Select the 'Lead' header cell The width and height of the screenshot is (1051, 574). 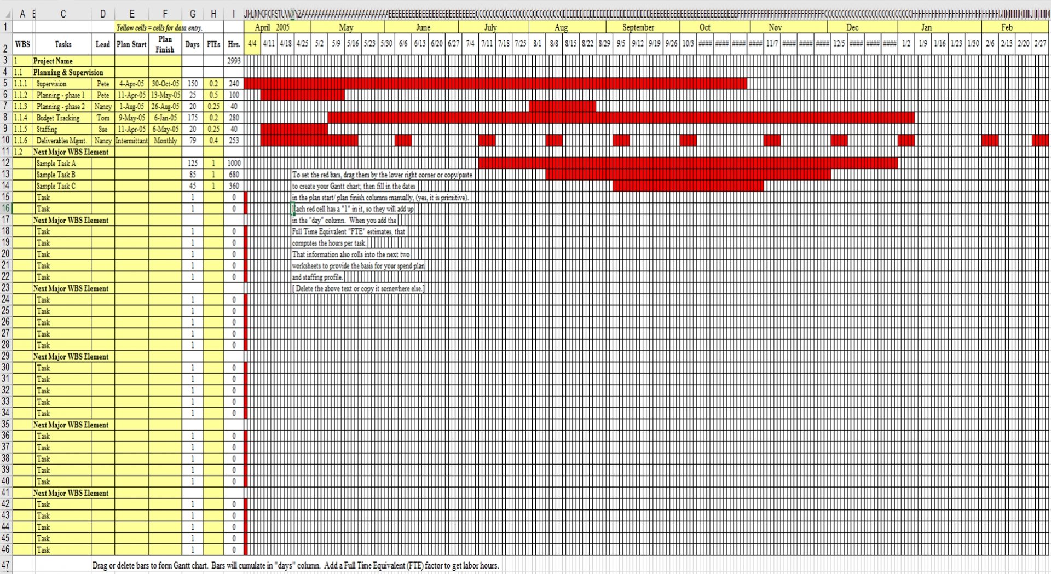pos(103,44)
